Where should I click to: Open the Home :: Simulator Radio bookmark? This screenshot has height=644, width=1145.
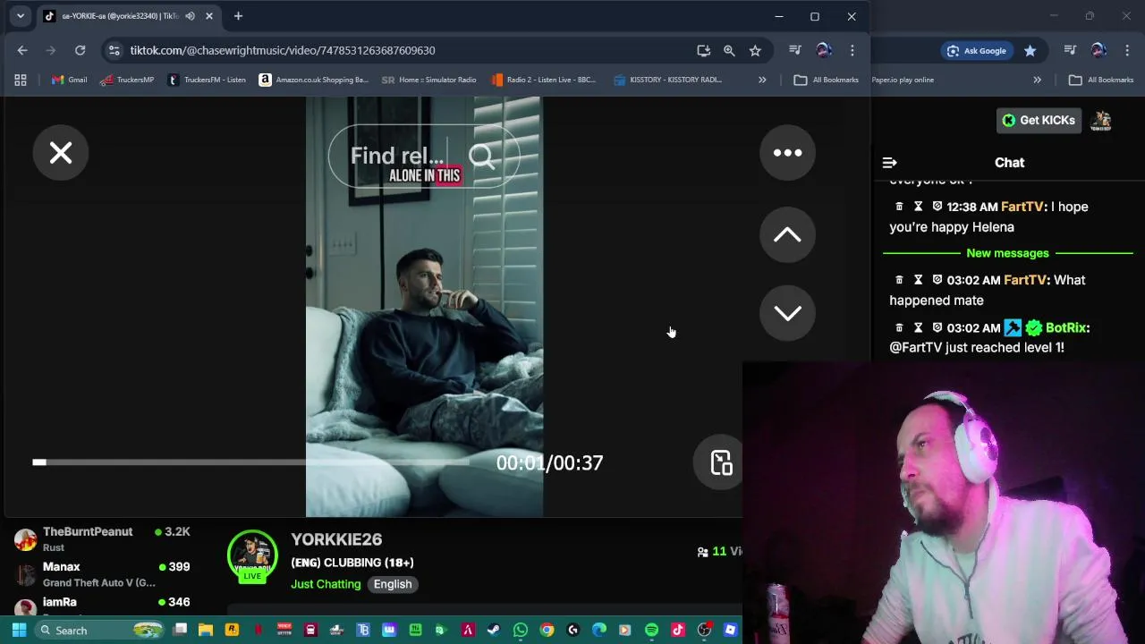point(429,80)
